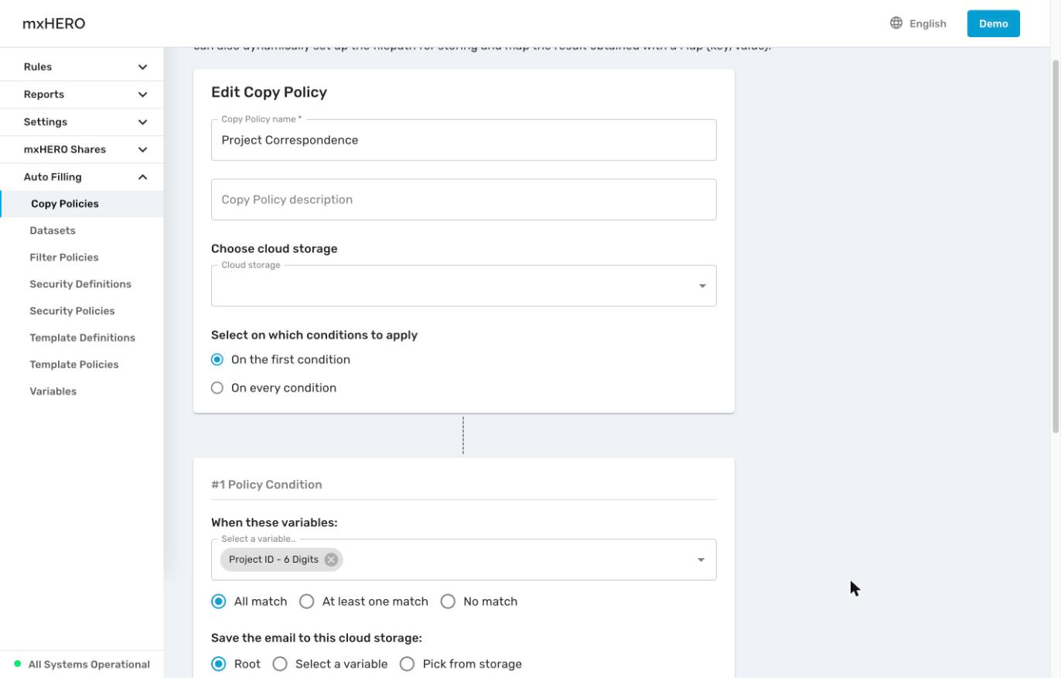This screenshot has height=678, width=1061.
Task: Click All Systems Operational status link
Action: 89,664
